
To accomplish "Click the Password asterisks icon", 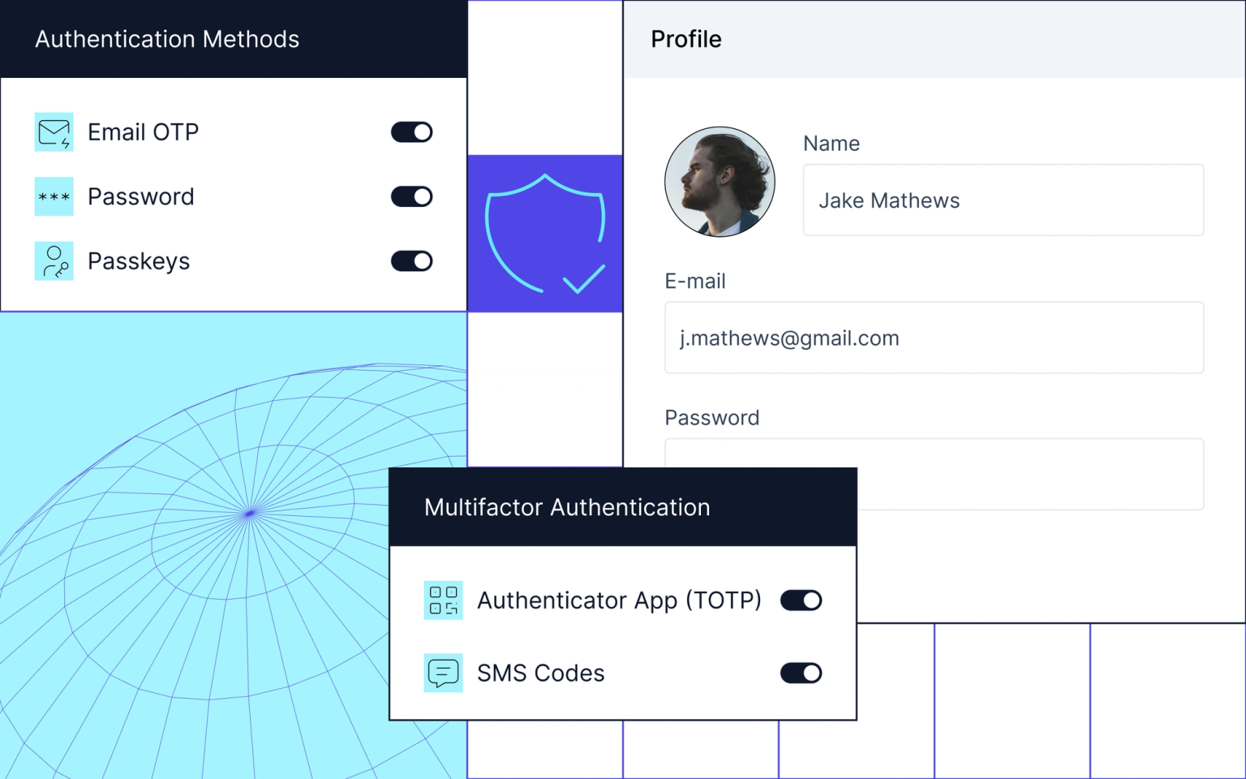I will [x=54, y=196].
